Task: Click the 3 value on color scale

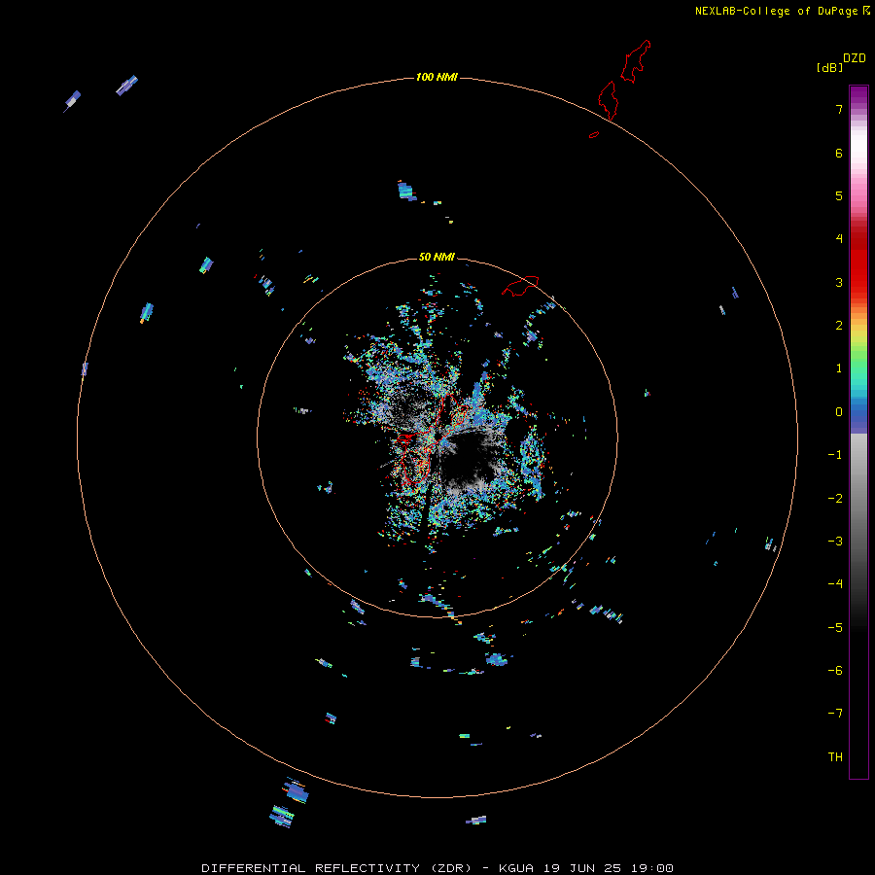Action: (x=839, y=282)
